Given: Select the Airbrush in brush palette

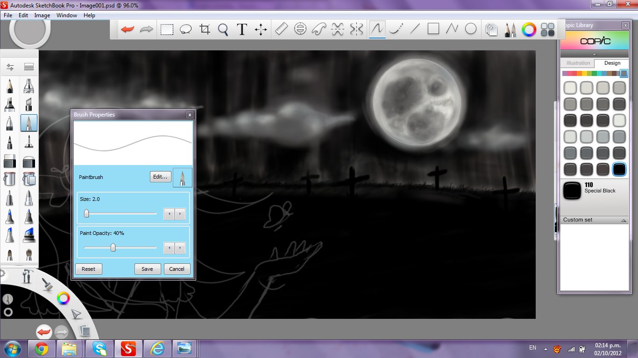Looking at the screenshot, I should click(29, 86).
